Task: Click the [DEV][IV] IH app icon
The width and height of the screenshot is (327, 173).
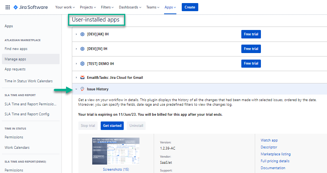Action: pos(82,49)
